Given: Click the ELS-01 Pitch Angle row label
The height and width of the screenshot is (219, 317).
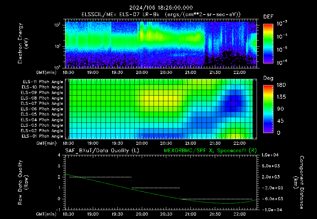Looking at the screenshot, I should (x=42, y=136).
